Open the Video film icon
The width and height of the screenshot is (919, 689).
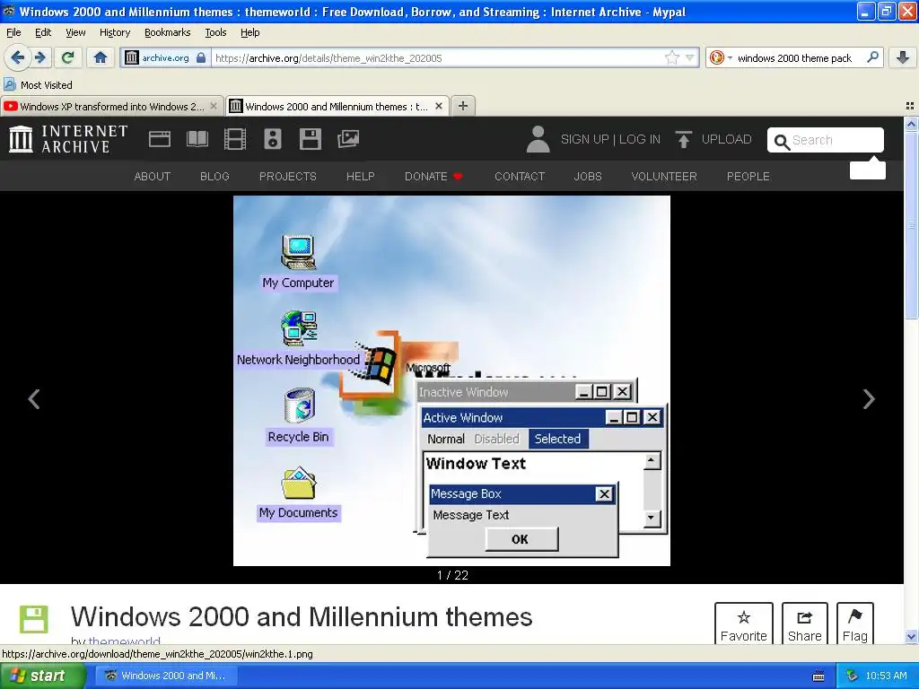(235, 139)
